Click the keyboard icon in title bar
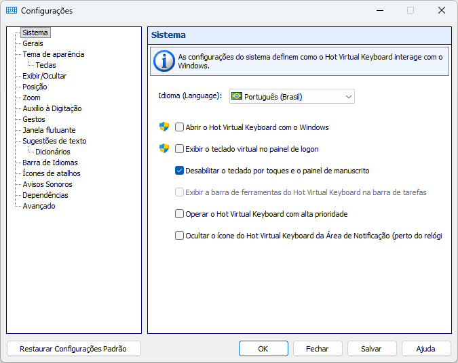The height and width of the screenshot is (363, 458). point(12,10)
